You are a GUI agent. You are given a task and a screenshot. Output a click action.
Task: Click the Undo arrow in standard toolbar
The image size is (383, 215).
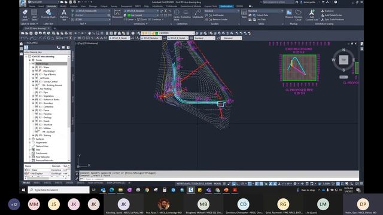(x=76, y=33)
